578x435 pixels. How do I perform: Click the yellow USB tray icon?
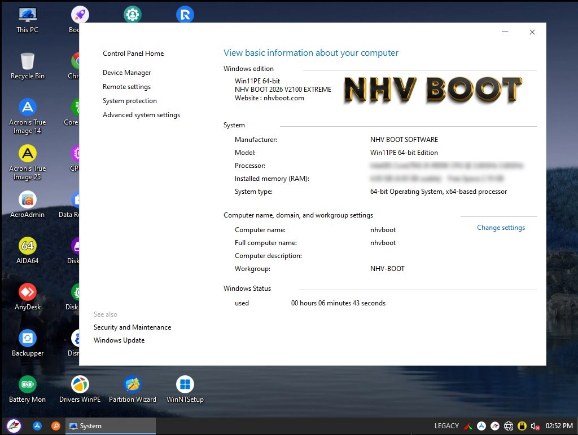click(x=522, y=426)
